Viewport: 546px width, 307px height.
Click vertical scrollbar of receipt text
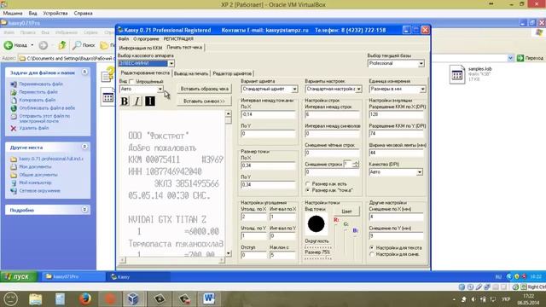(228, 183)
